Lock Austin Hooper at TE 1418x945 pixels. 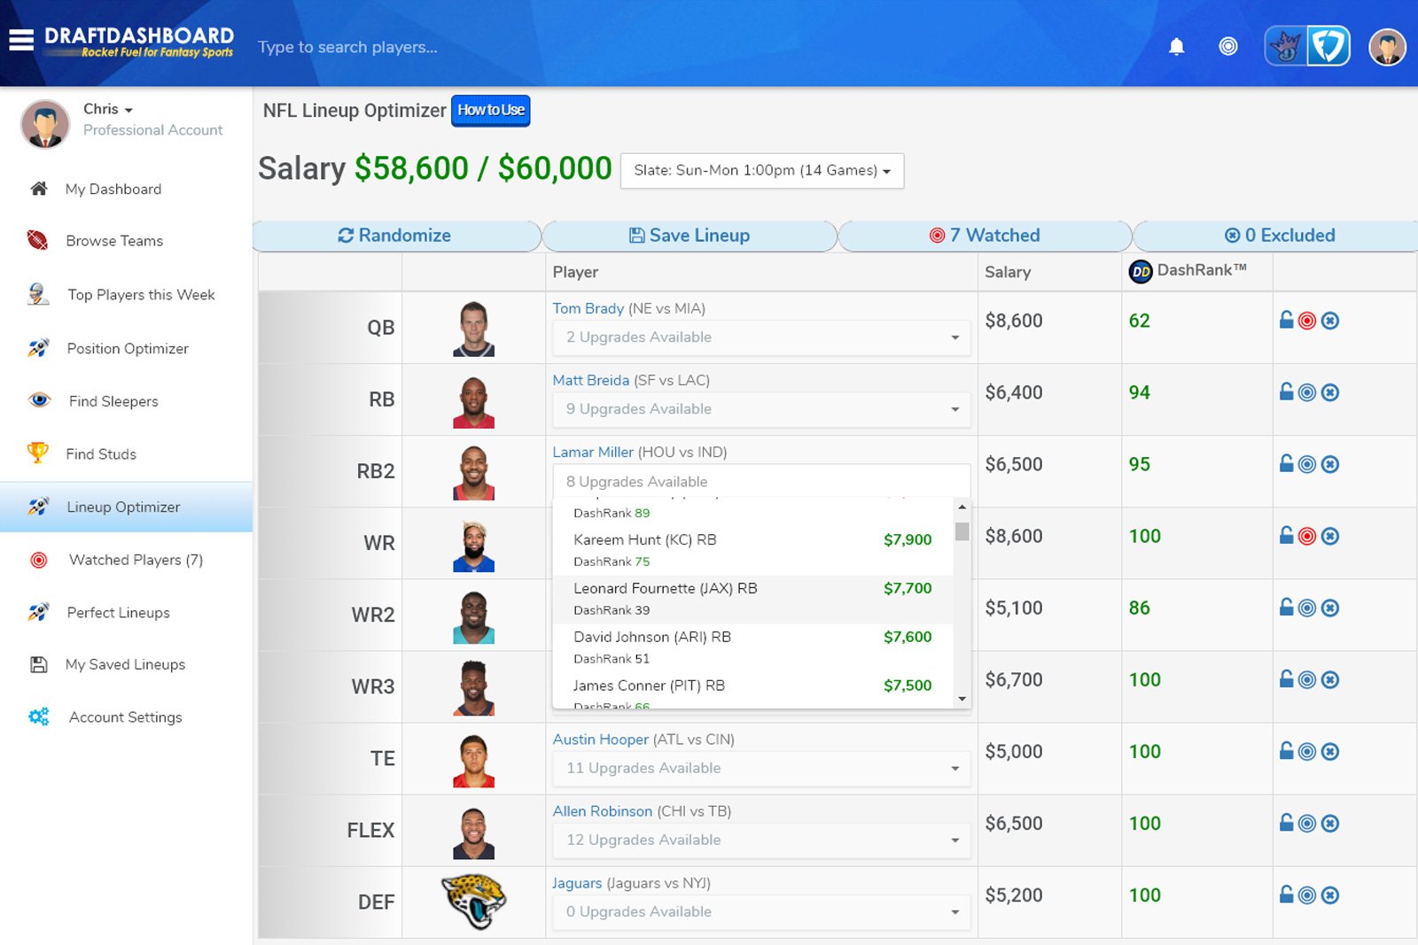pos(1286,750)
